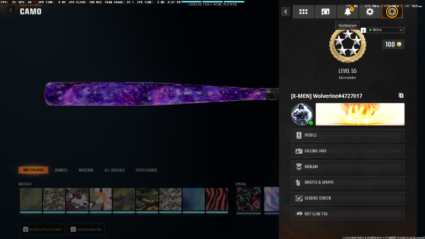
Task: Select the blue scale pattern camo
Action: [194, 199]
